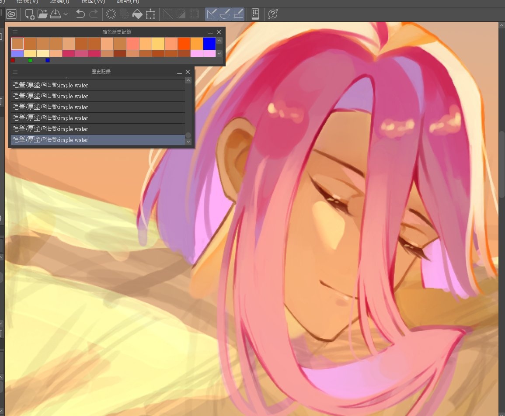Toggle snap to special ruler
The image size is (505, 416).
point(225,14)
